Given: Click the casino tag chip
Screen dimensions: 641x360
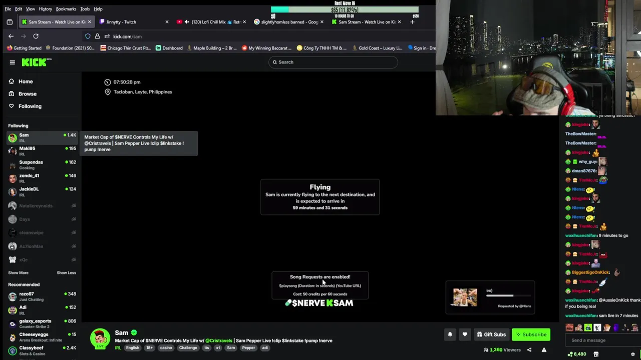Looking at the screenshot, I should 166,348.
